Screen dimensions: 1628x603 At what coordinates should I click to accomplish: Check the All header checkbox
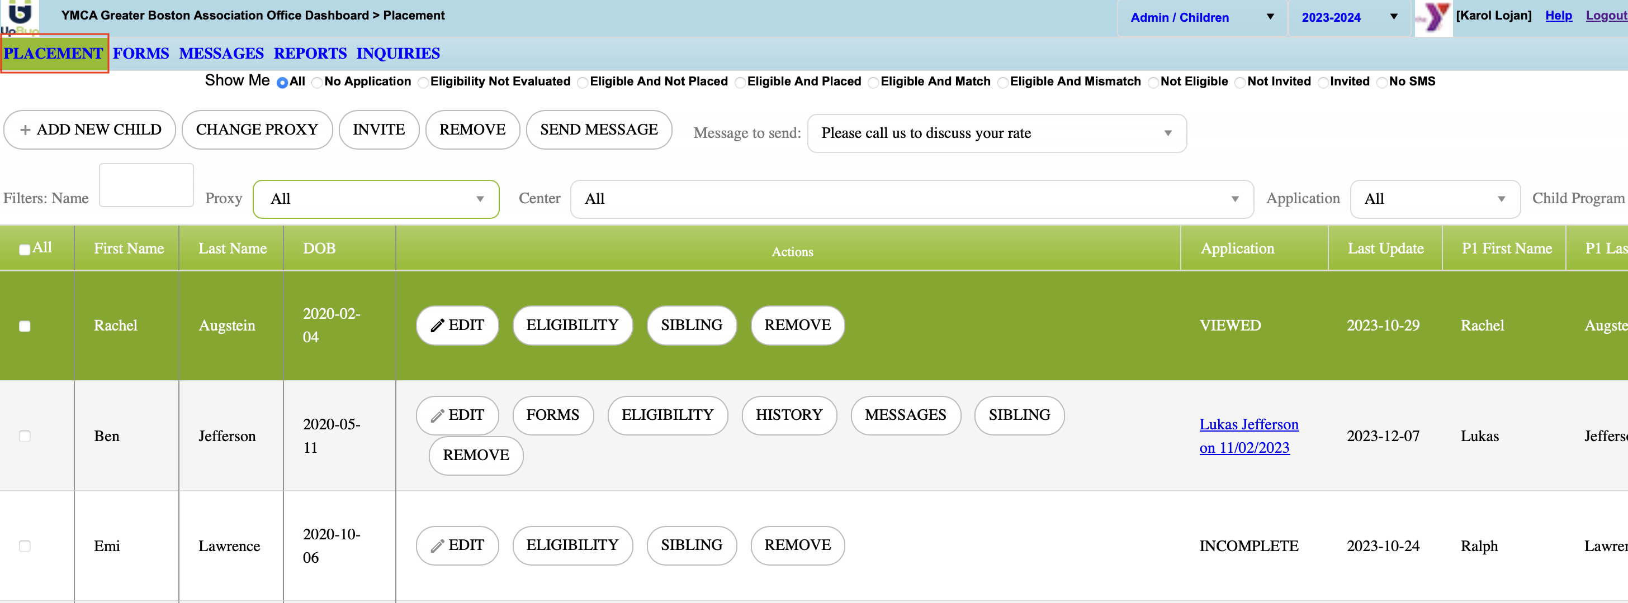(25, 250)
